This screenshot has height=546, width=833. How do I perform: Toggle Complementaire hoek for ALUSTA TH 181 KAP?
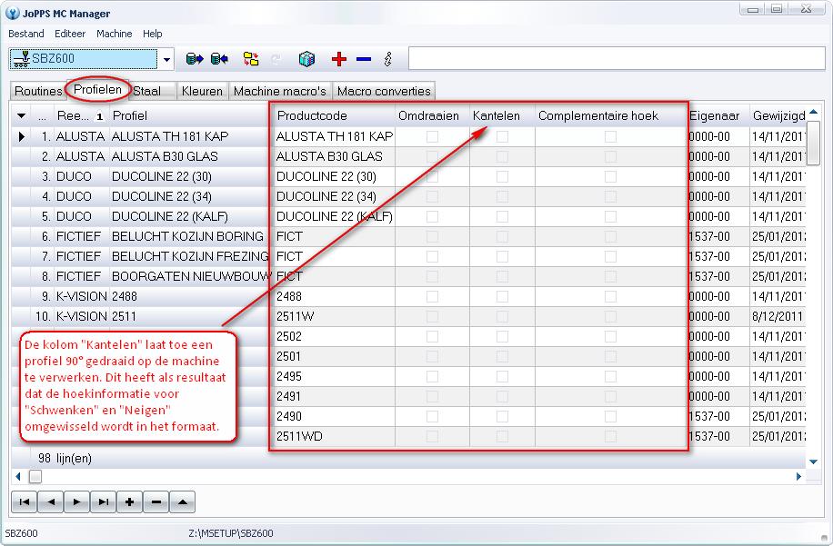click(610, 136)
